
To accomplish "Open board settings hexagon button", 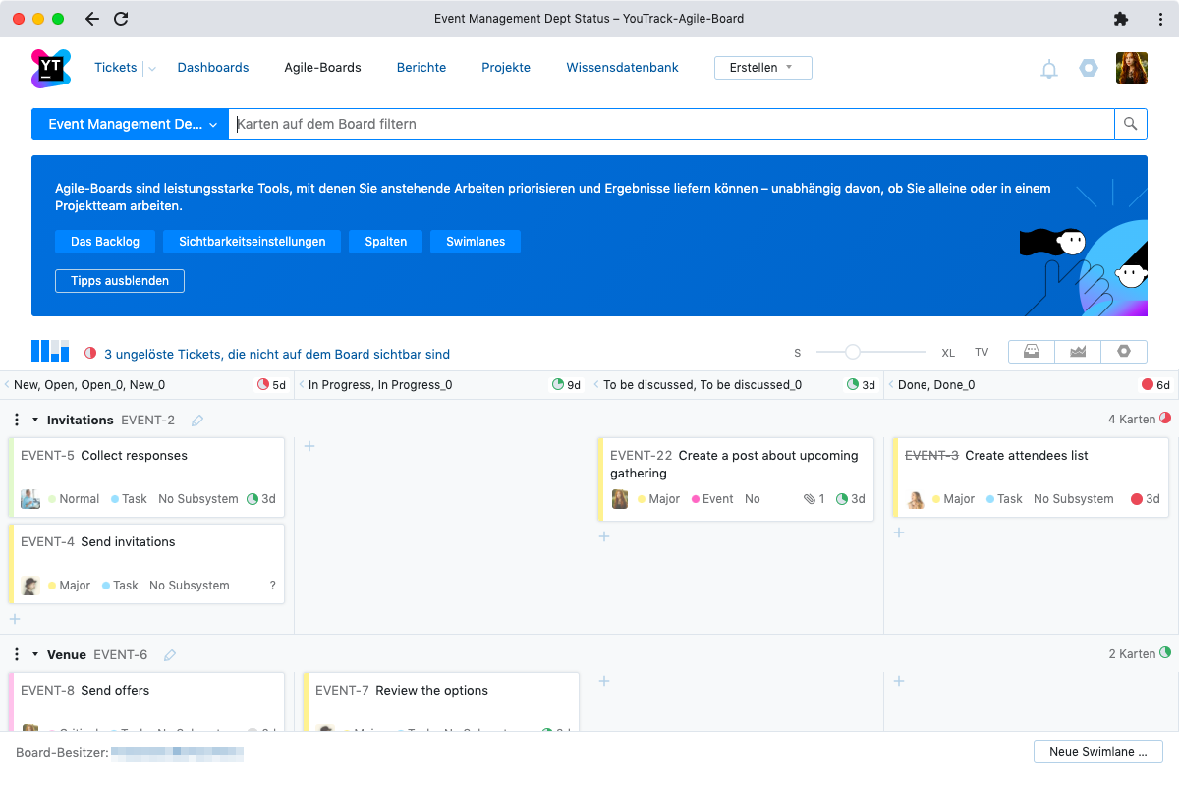I will click(x=1124, y=352).
